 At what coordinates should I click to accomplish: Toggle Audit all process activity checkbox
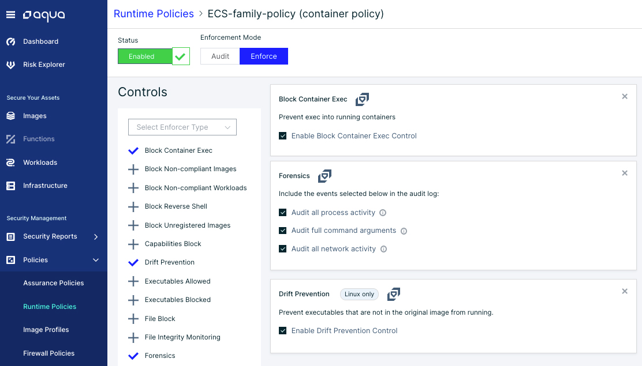[282, 212]
